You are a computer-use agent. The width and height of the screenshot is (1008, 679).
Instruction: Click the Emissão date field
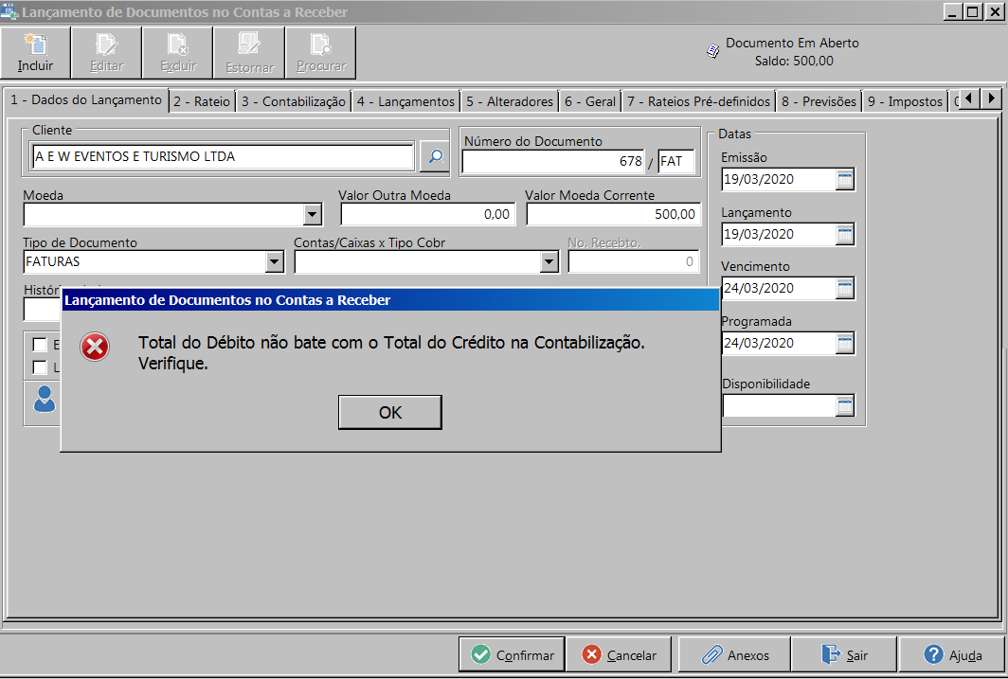pyautogui.click(x=779, y=179)
